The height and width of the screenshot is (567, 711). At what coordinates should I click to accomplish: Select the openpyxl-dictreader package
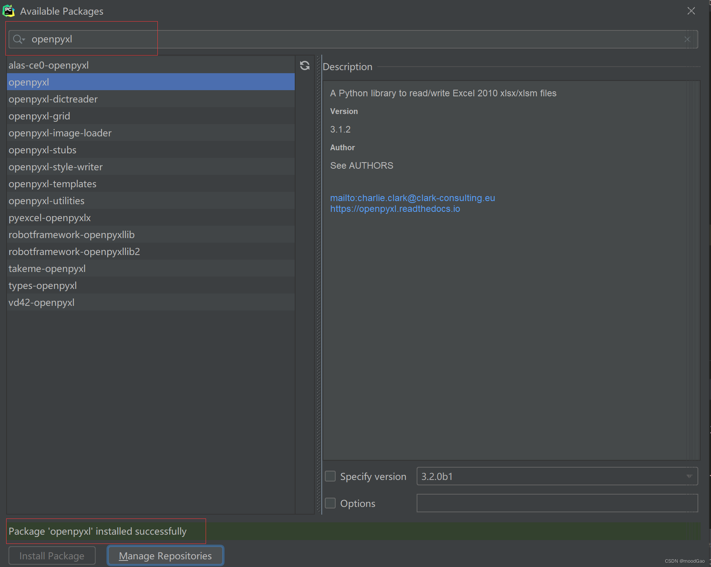[53, 99]
